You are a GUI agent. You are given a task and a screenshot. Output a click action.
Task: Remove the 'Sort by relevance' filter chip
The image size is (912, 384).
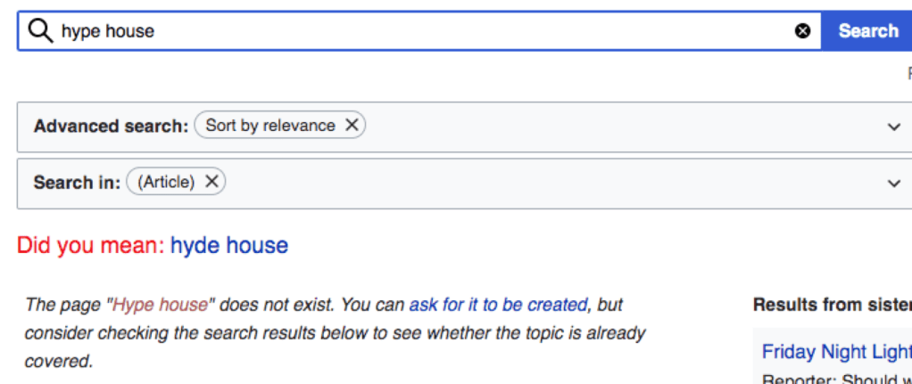tap(352, 126)
